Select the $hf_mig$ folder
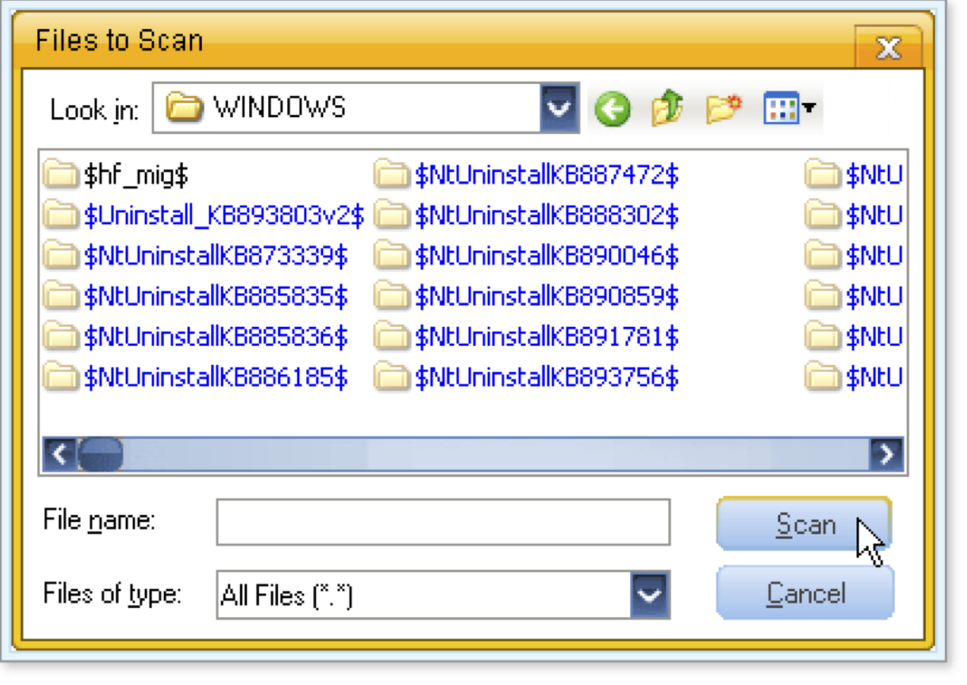 pos(115,176)
